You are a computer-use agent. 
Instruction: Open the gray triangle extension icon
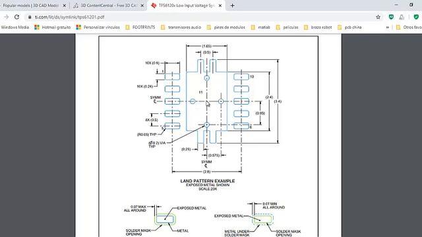point(402,17)
